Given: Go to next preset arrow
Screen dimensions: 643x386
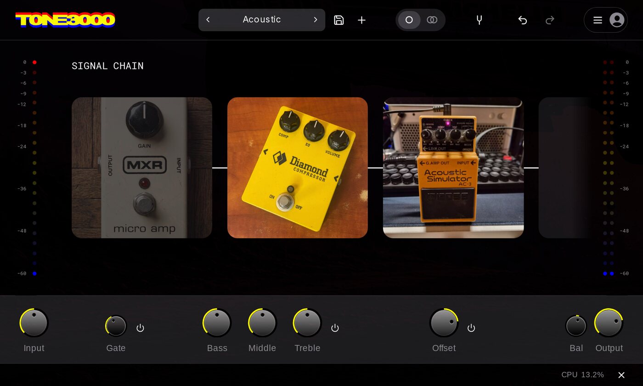Looking at the screenshot, I should pyautogui.click(x=316, y=20).
